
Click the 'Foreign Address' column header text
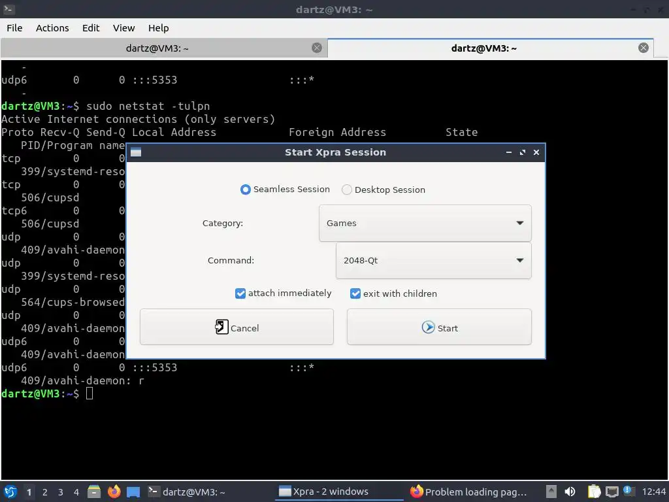coord(338,132)
